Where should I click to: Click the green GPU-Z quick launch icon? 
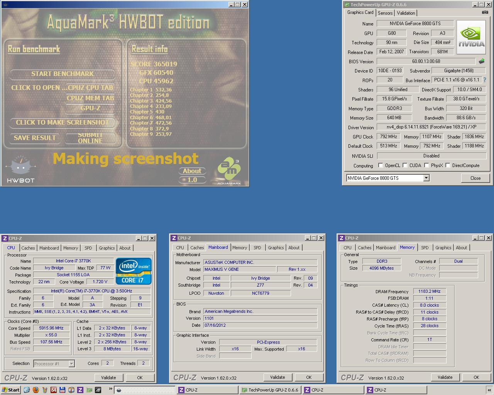(89, 390)
